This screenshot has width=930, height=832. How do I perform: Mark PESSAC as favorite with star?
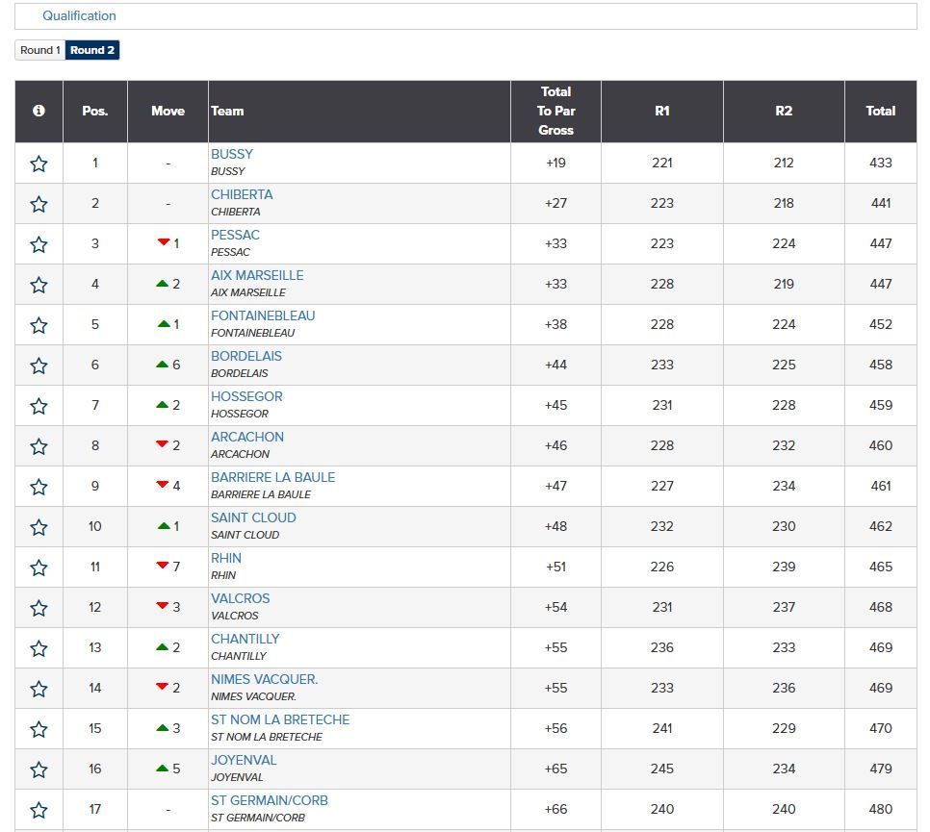[x=39, y=244]
